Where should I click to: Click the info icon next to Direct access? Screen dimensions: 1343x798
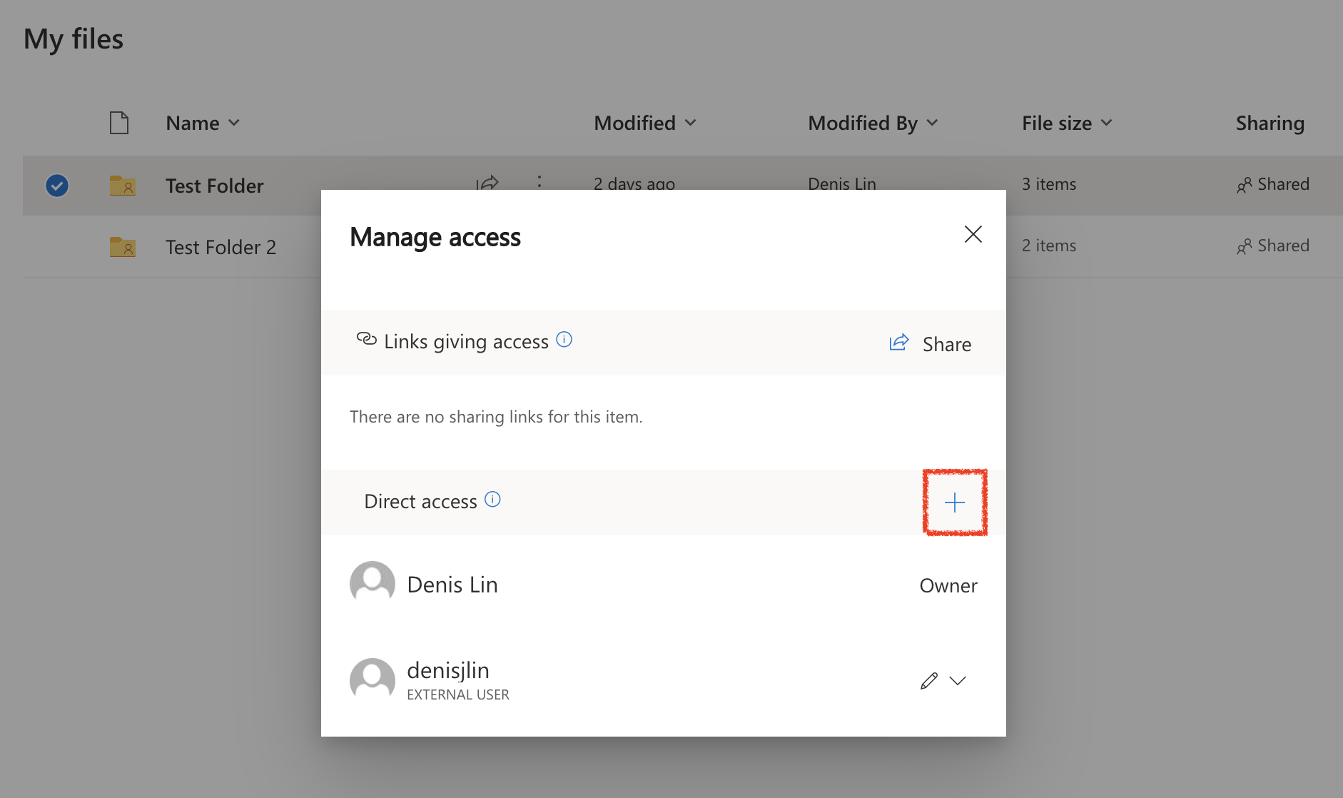[x=492, y=500]
